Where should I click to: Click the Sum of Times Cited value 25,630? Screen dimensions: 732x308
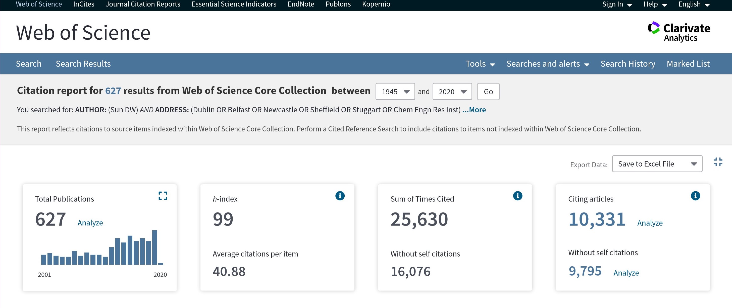(419, 219)
